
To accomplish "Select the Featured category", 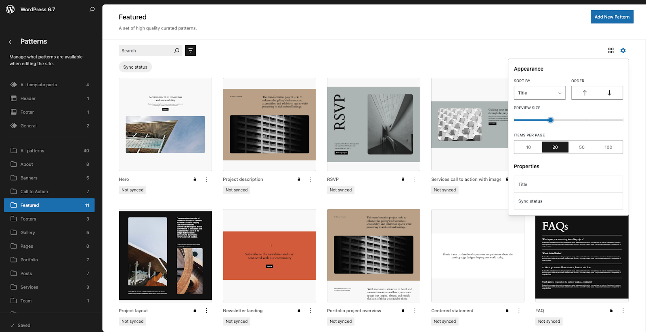I will [49, 205].
